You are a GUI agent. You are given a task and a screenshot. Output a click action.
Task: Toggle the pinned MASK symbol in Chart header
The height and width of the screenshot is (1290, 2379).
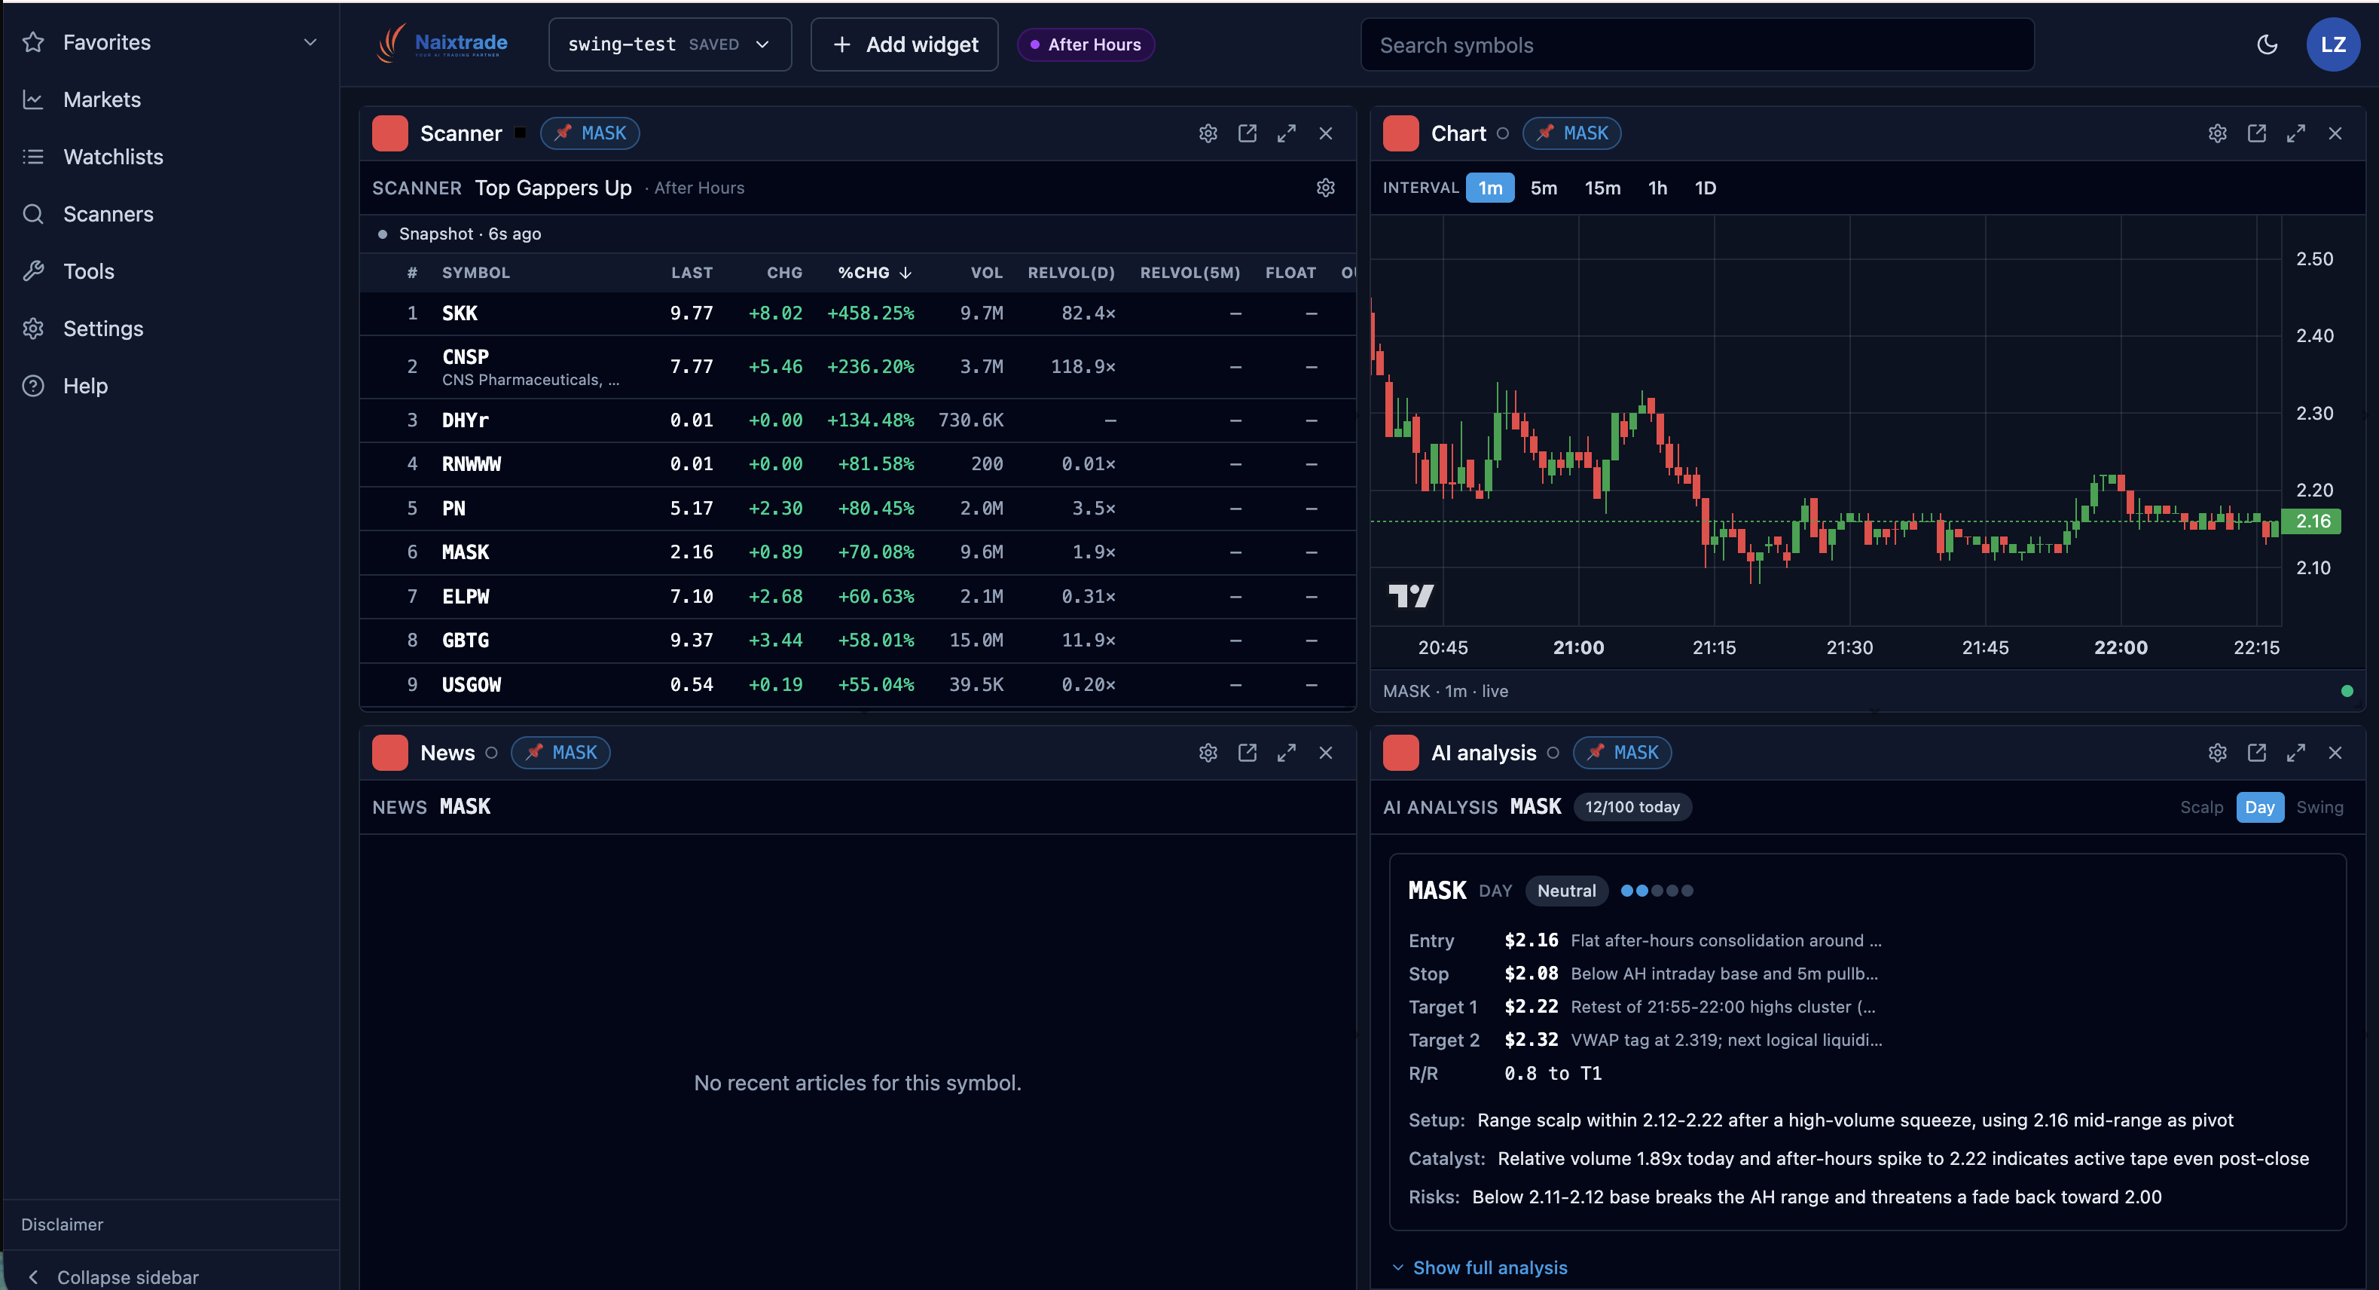1572,133
